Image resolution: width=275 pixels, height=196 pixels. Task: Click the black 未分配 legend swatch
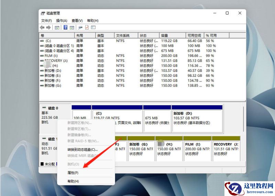pyautogui.click(x=42, y=164)
